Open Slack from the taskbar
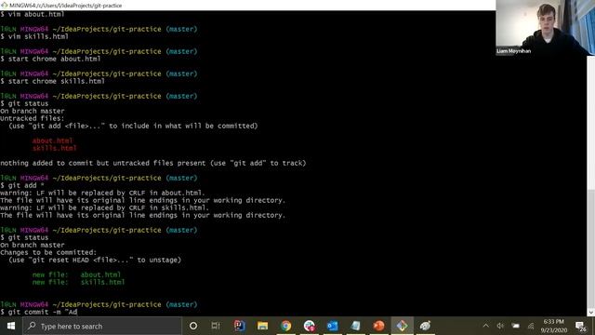 click(309, 326)
